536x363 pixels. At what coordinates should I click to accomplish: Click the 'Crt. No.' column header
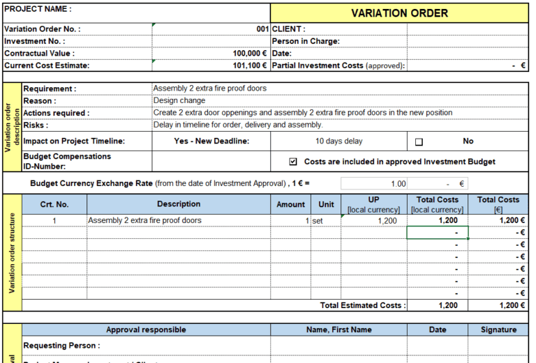54,204
